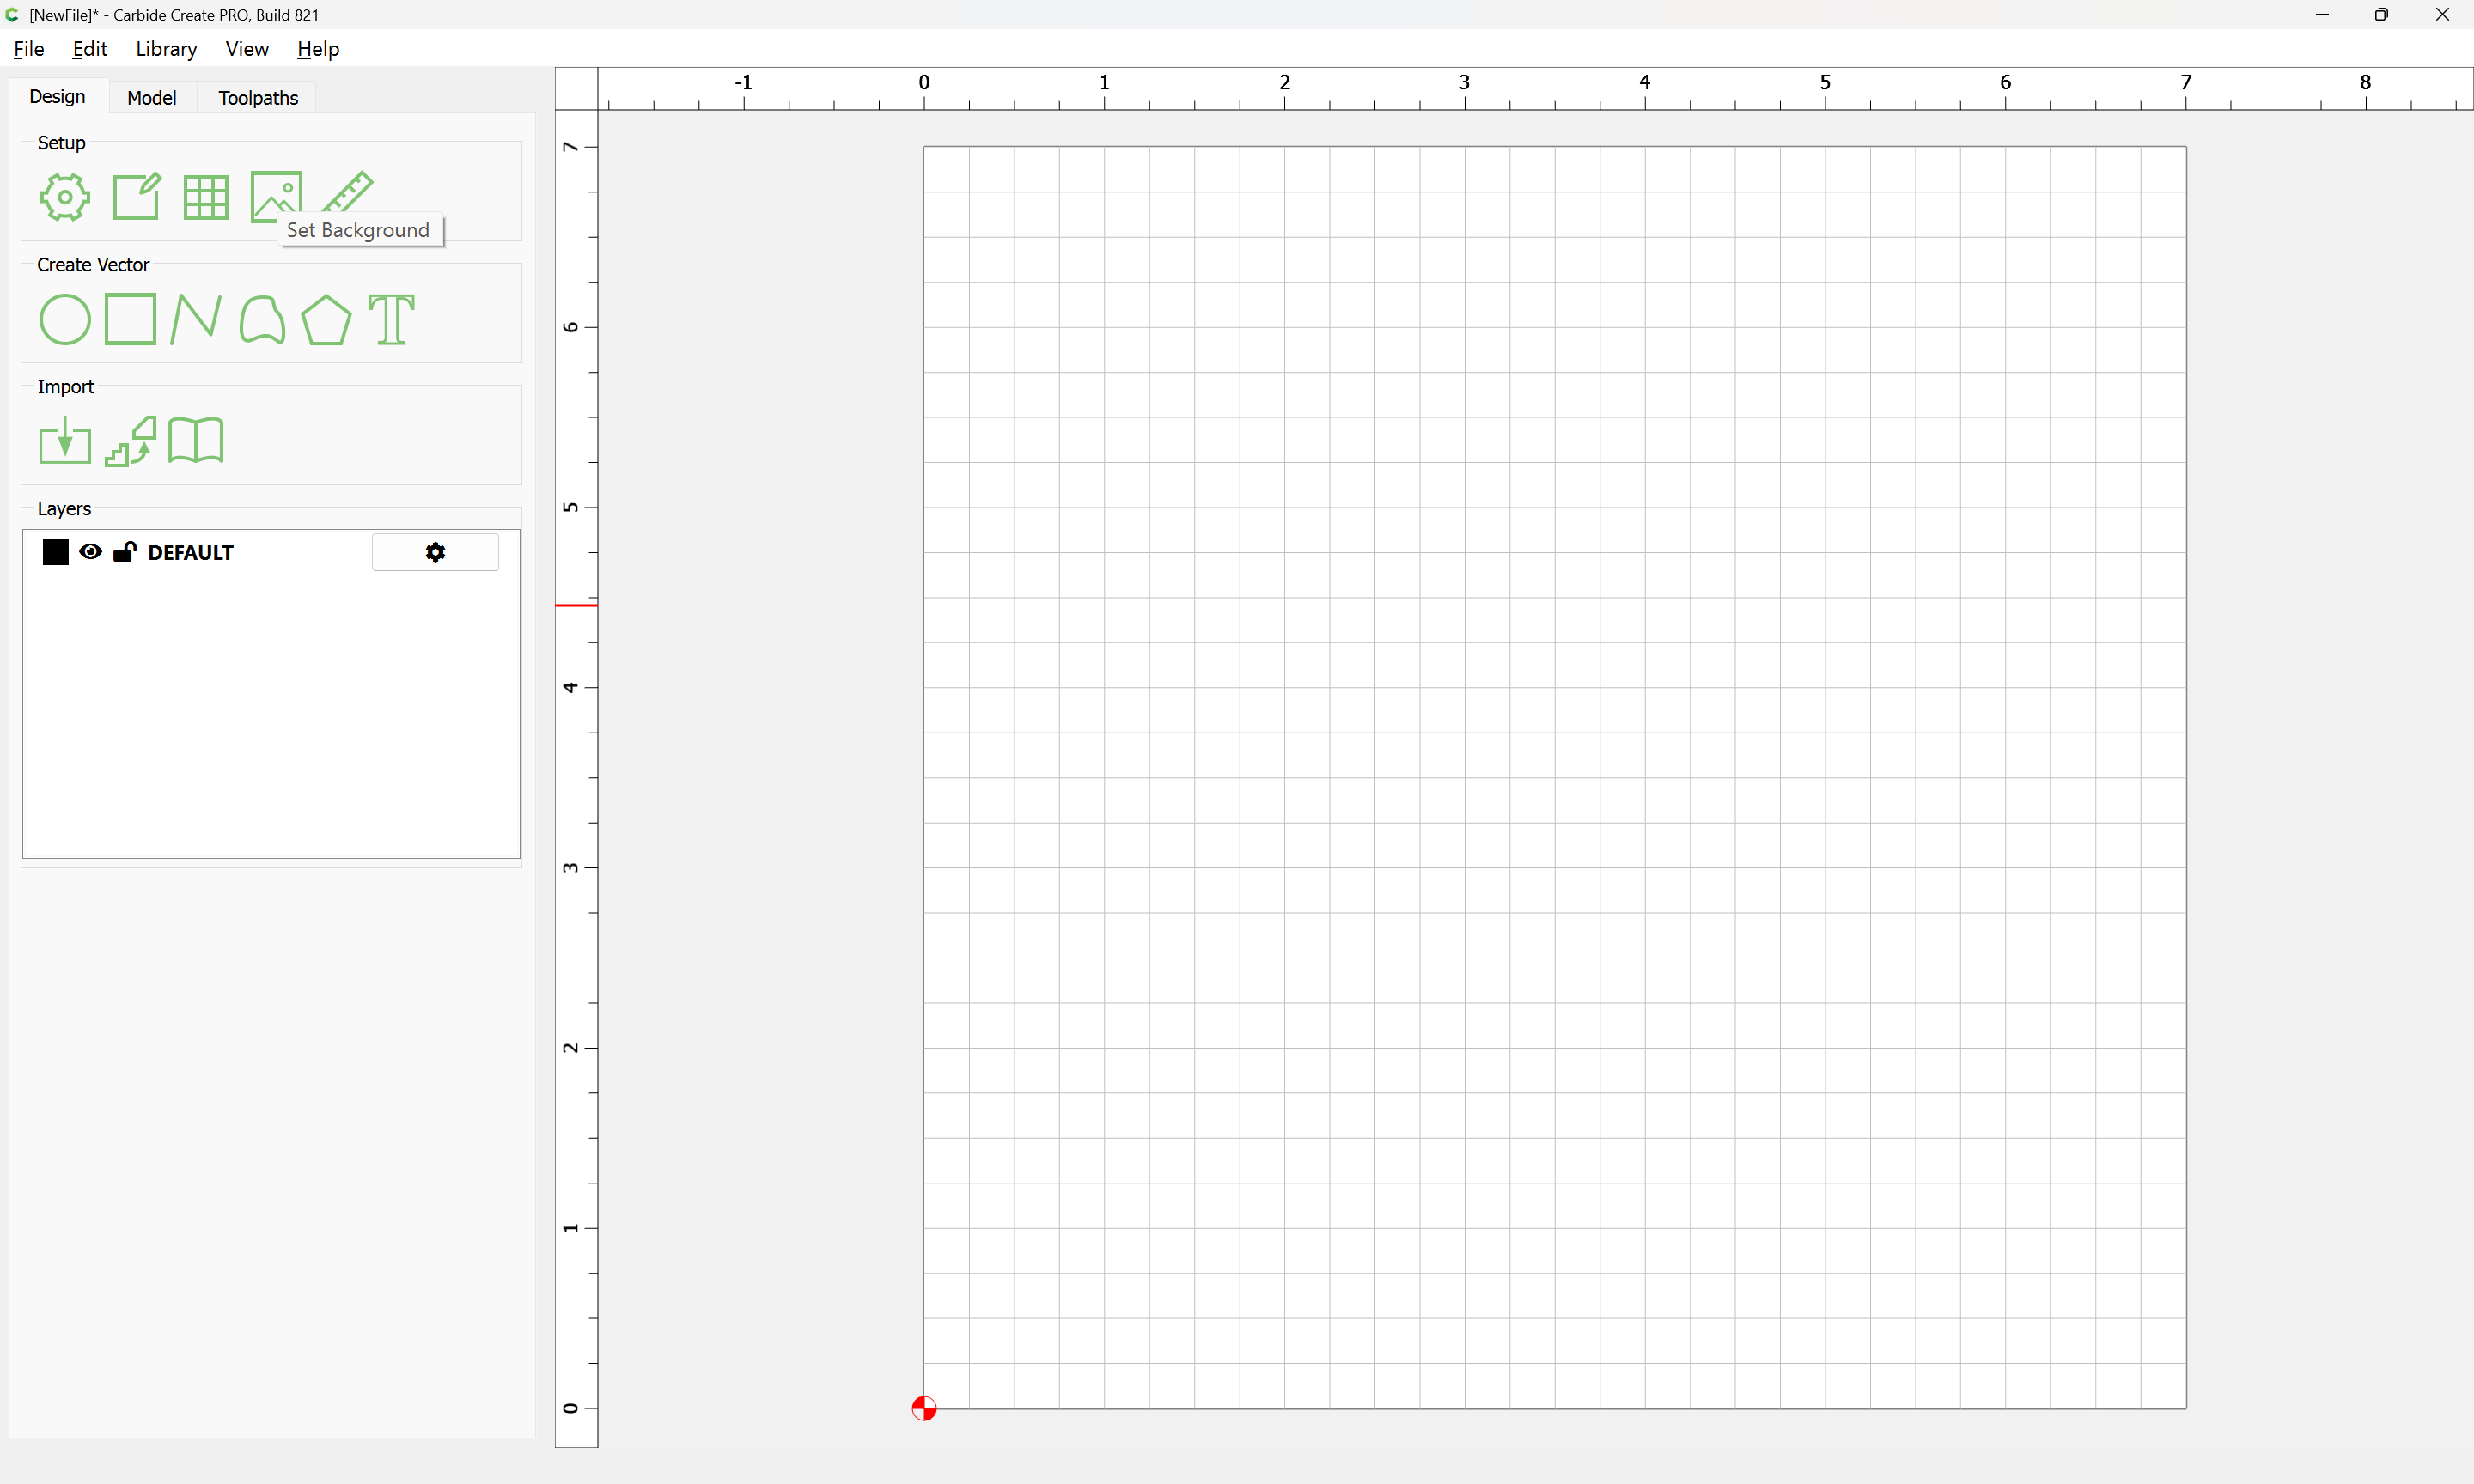Select the Circle vector tool
This screenshot has width=2474, height=1484.
click(x=65, y=320)
